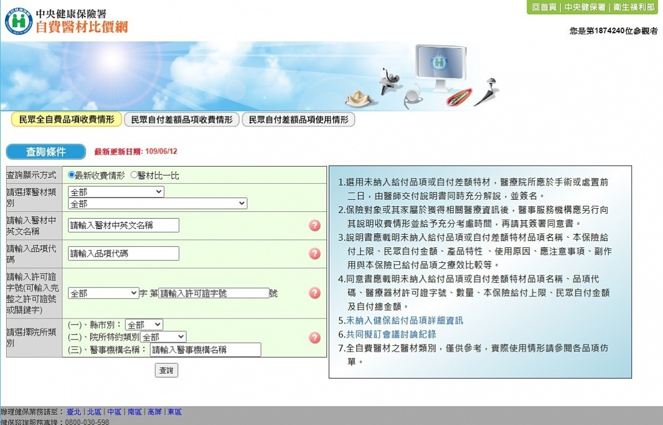Click the 中央健康保險署 logo icon
Viewport: 663px width, 425px height.
pyautogui.click(x=19, y=22)
